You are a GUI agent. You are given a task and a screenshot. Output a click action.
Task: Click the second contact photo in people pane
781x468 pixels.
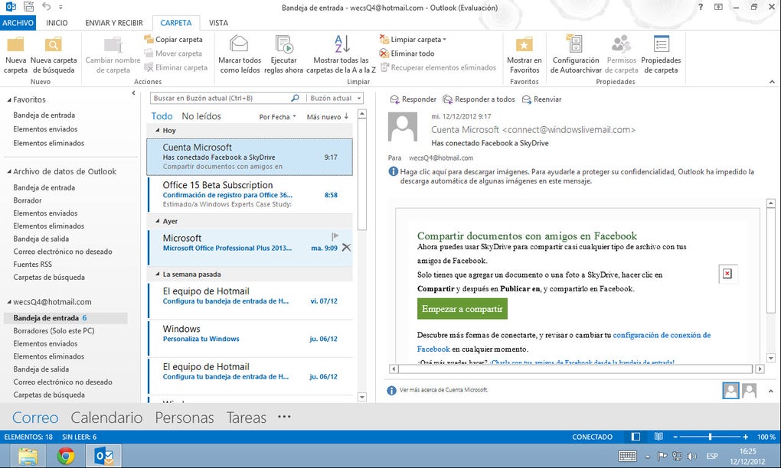coord(749,391)
